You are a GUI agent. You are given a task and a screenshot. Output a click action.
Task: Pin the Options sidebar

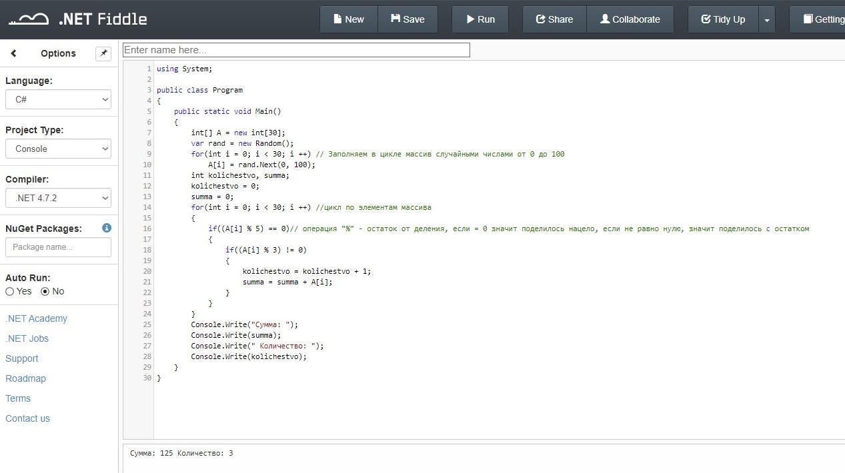click(x=103, y=53)
